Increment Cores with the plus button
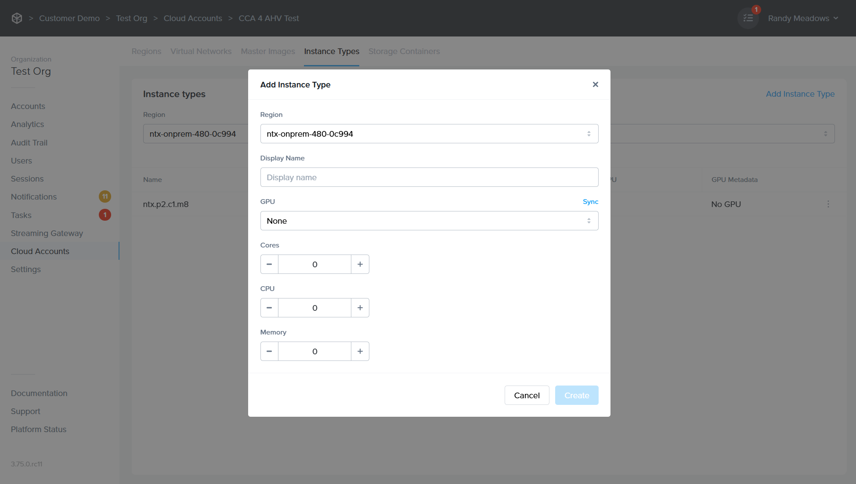The width and height of the screenshot is (856, 484). tap(360, 264)
